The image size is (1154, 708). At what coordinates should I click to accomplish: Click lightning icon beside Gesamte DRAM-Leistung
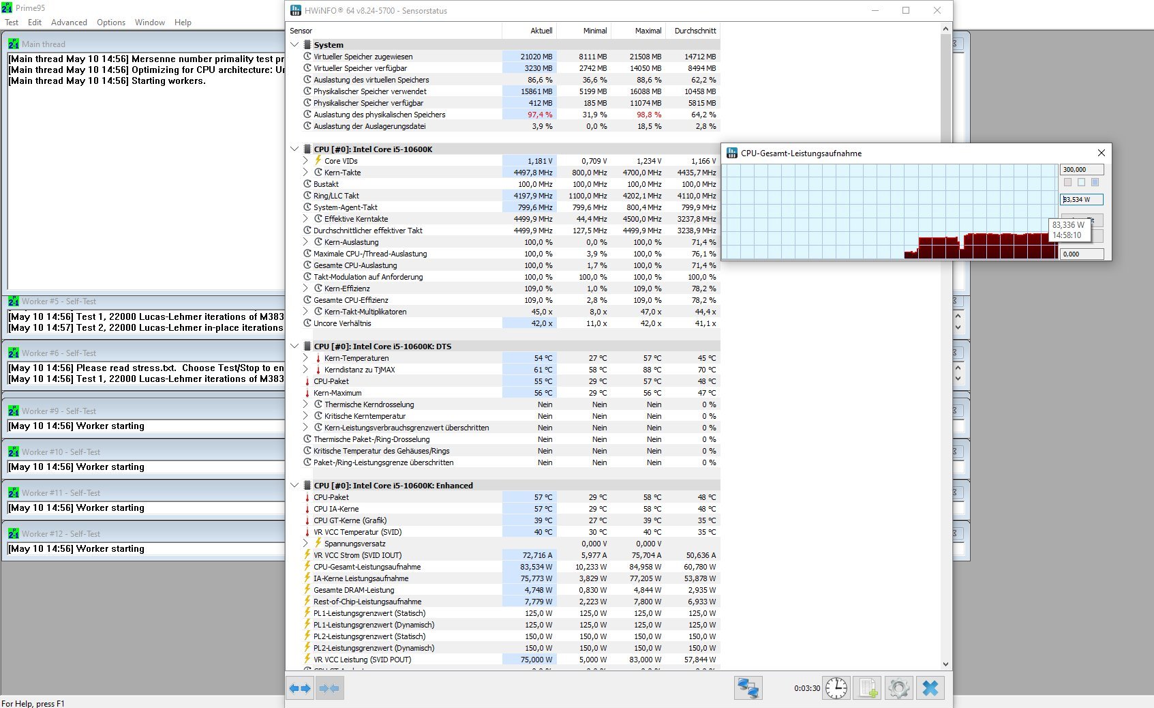click(x=307, y=590)
